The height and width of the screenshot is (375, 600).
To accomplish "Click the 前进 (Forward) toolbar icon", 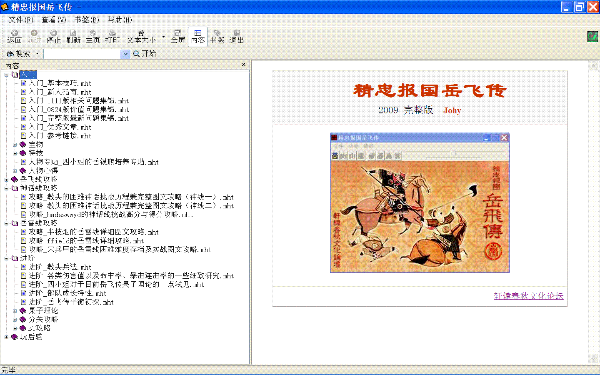I will point(34,37).
